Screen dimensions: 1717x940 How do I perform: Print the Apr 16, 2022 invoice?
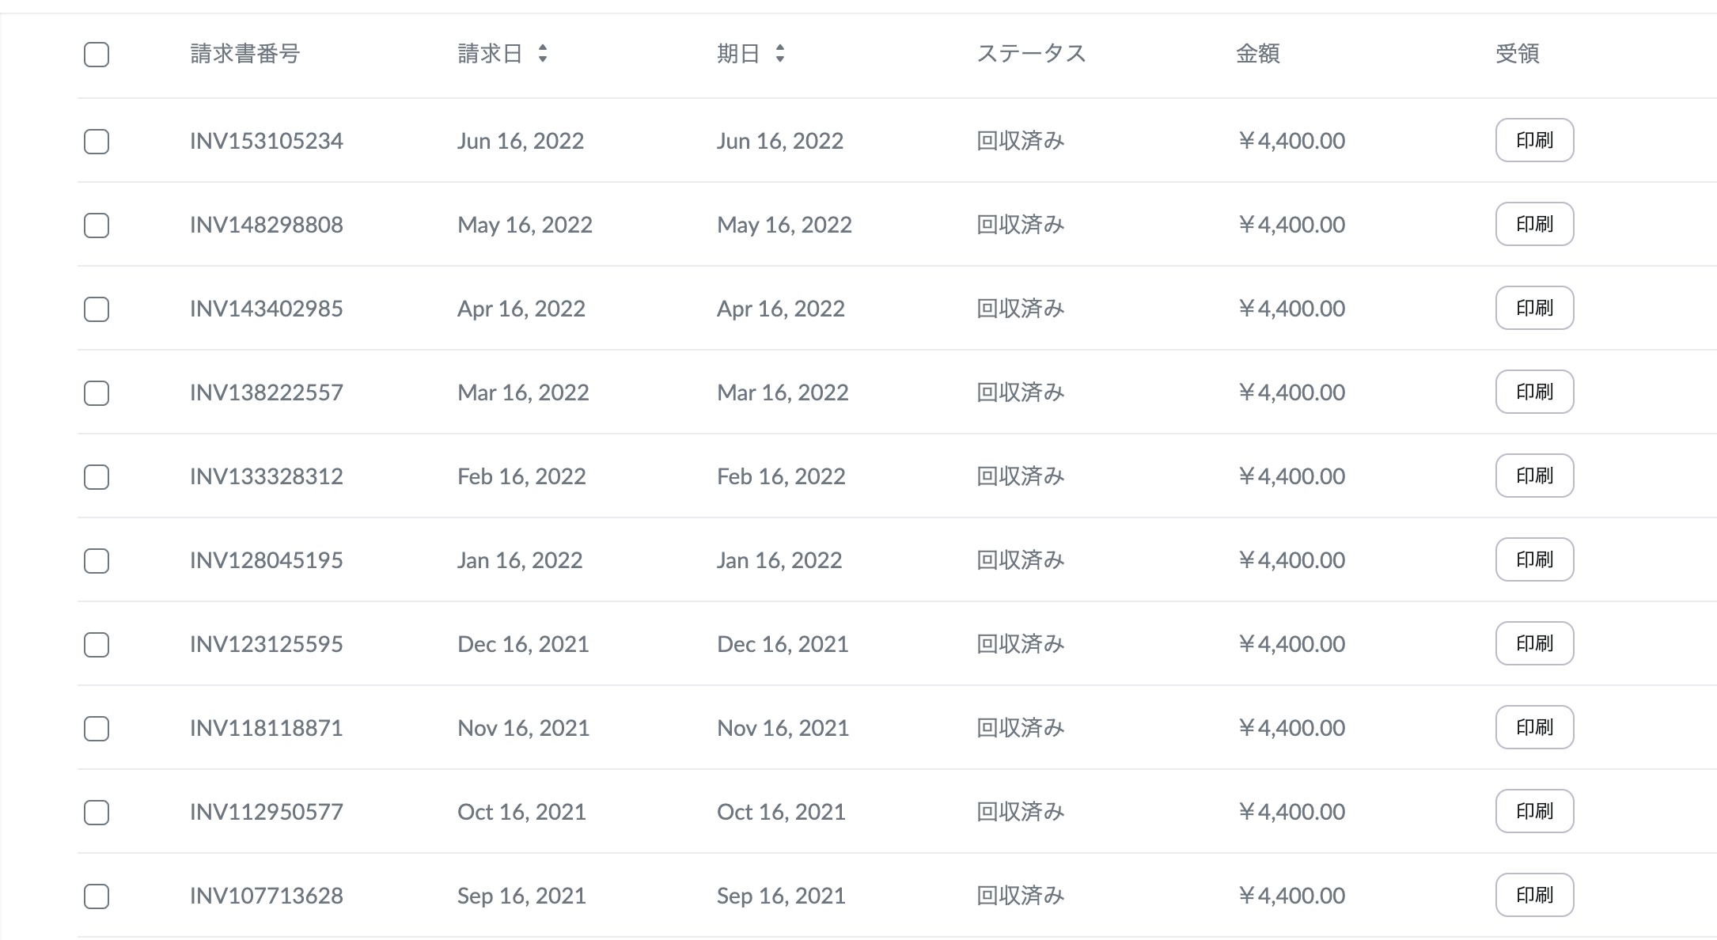pos(1534,308)
